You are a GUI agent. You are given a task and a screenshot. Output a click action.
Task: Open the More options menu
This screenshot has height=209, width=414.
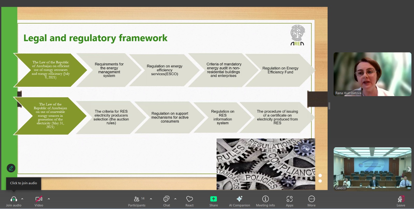[x=311, y=199]
